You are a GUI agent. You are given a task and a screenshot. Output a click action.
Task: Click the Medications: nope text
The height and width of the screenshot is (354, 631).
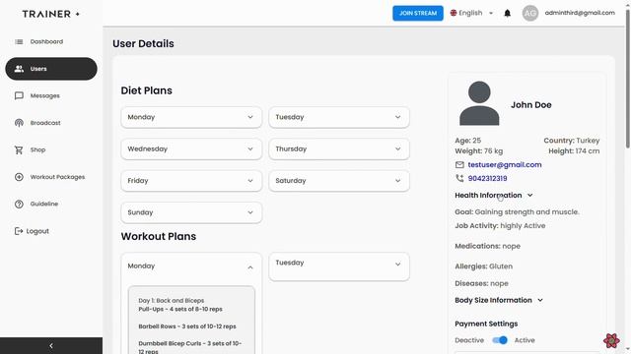[487, 246]
